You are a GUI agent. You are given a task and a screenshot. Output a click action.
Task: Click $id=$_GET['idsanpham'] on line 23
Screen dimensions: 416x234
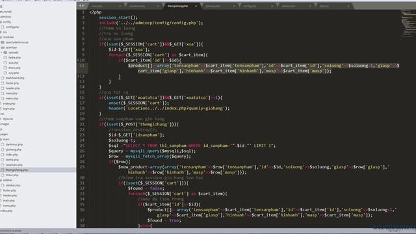click(x=136, y=135)
